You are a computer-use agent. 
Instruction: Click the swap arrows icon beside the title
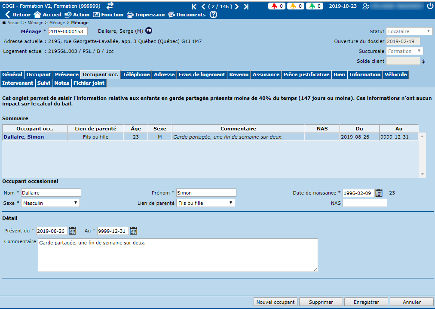[x=110, y=6]
